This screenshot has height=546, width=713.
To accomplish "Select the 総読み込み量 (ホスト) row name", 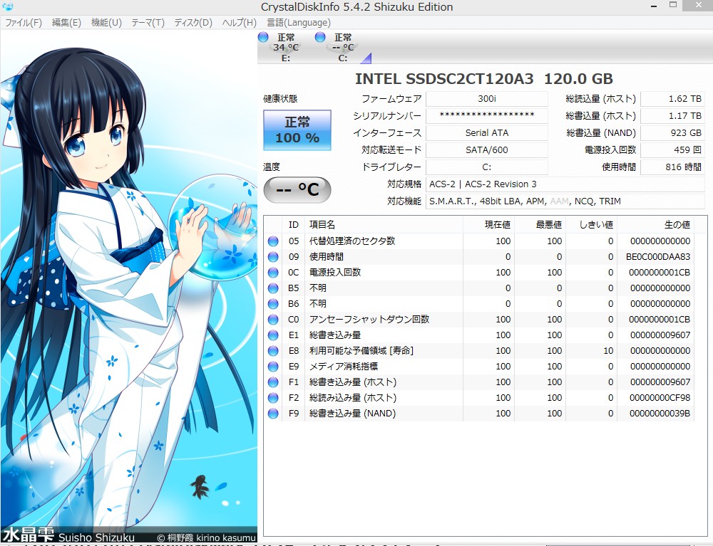I will [353, 398].
